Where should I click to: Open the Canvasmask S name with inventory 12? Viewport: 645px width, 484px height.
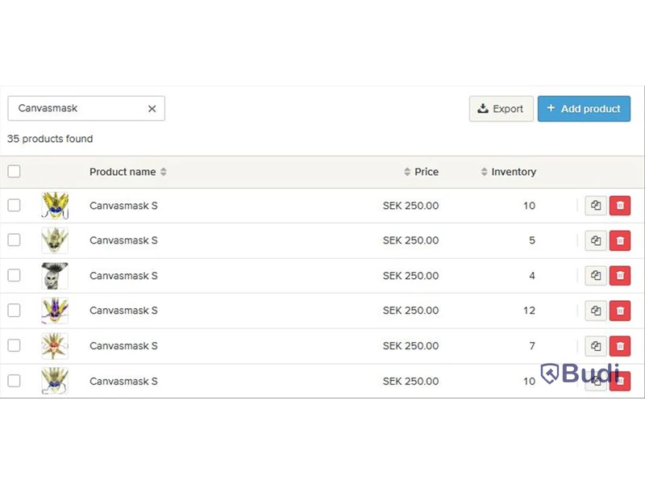pyautogui.click(x=123, y=311)
